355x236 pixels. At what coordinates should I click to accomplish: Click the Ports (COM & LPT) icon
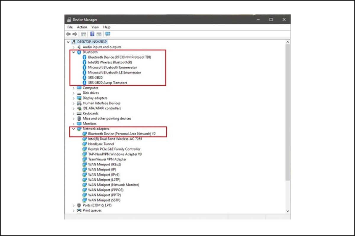click(79, 205)
